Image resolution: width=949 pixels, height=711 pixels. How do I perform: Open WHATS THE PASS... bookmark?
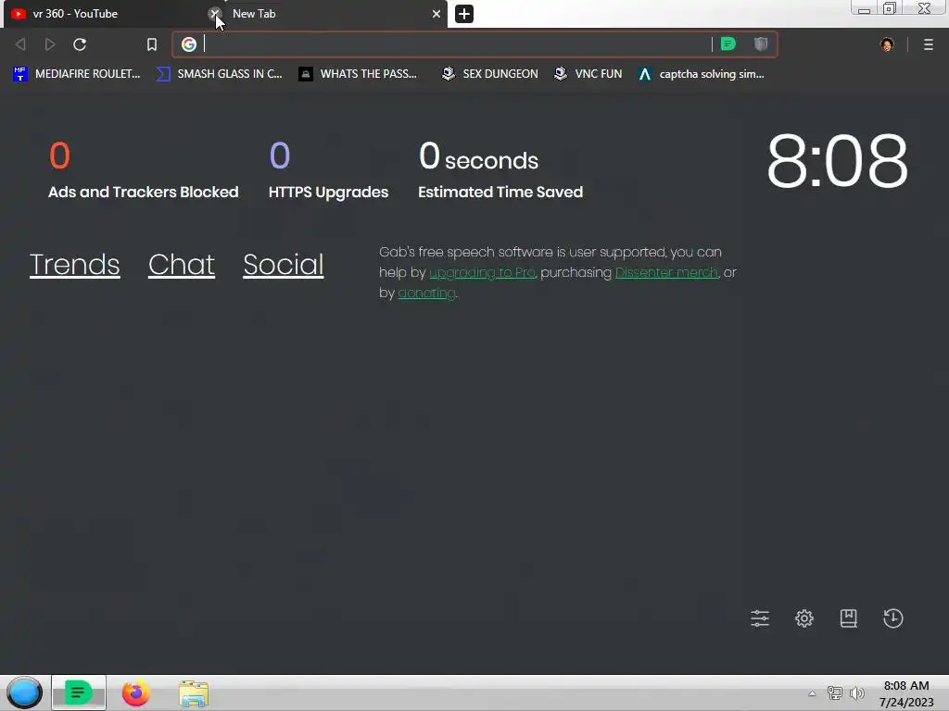point(358,74)
